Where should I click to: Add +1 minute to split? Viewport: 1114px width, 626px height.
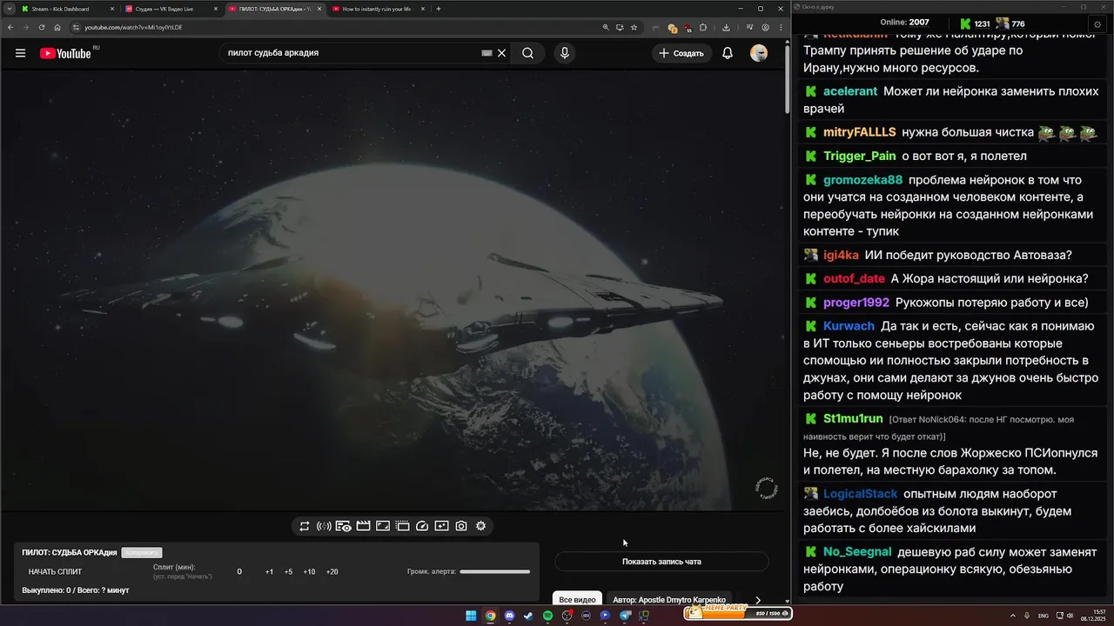click(269, 572)
